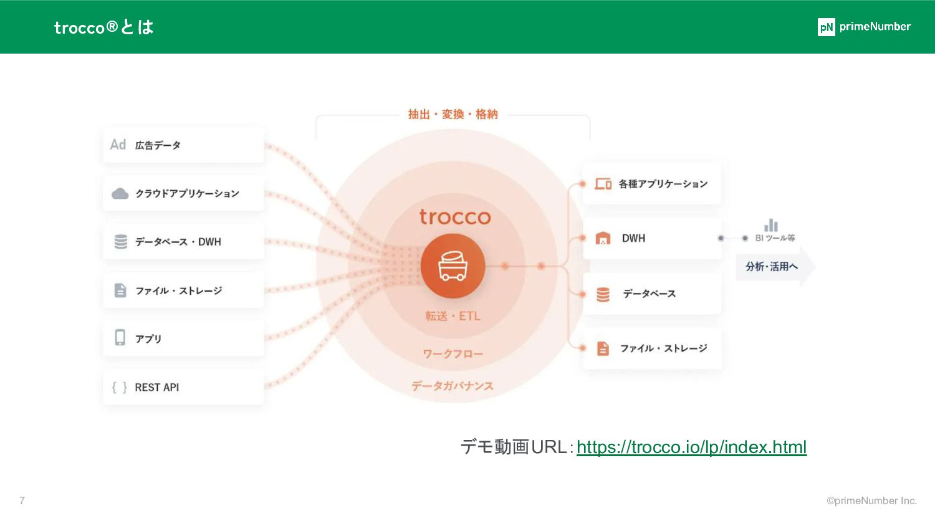935x526 pixels.
Task: Click the アプリ source label
Action: [148, 338]
